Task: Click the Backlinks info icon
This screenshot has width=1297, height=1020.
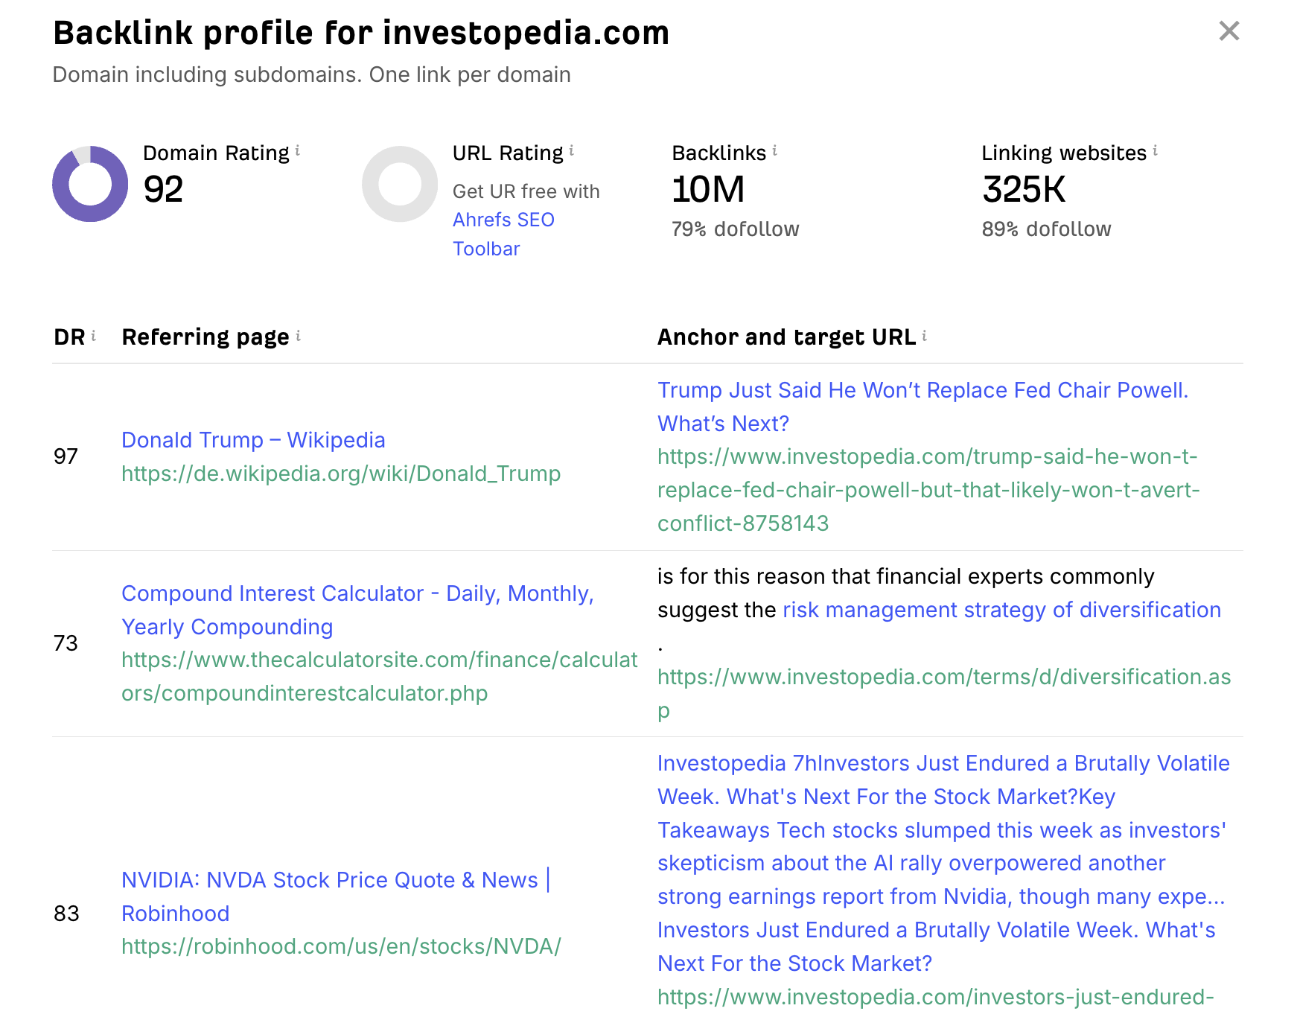Action: pyautogui.click(x=774, y=150)
